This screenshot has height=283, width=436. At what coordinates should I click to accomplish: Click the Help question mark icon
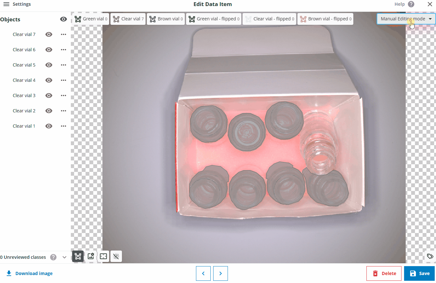click(x=411, y=4)
